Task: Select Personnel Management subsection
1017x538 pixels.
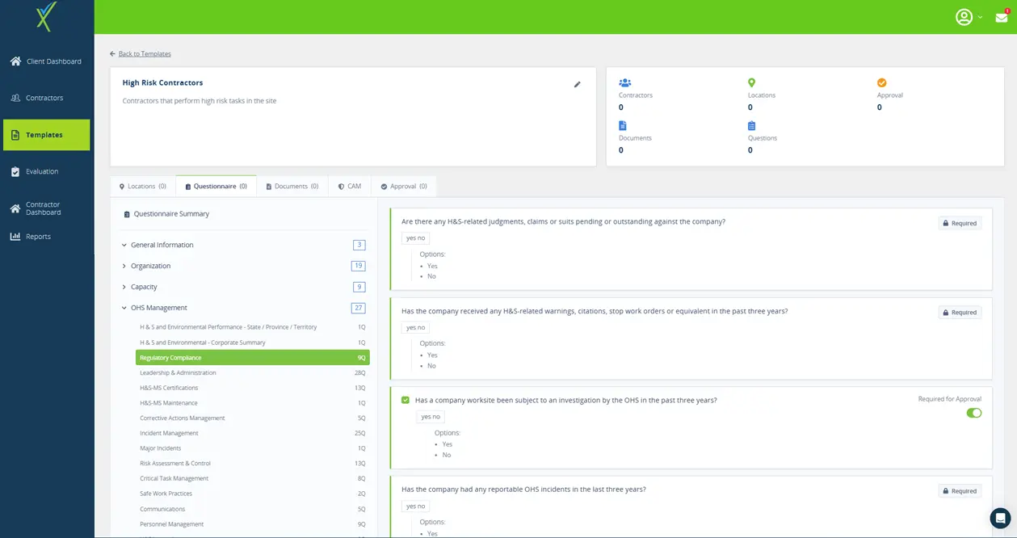Action: point(252,524)
